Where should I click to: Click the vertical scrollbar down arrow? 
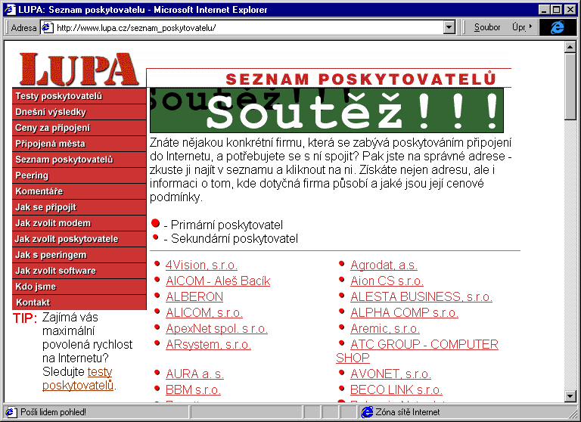coord(570,396)
